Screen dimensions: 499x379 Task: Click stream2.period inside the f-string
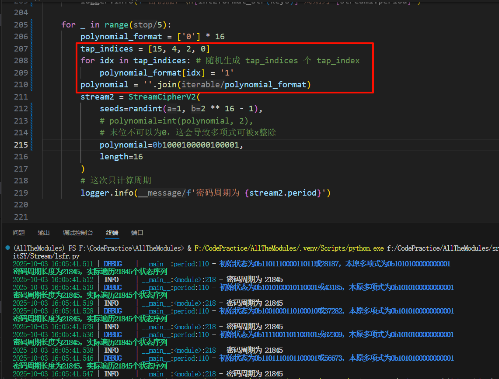pyautogui.click(x=283, y=193)
